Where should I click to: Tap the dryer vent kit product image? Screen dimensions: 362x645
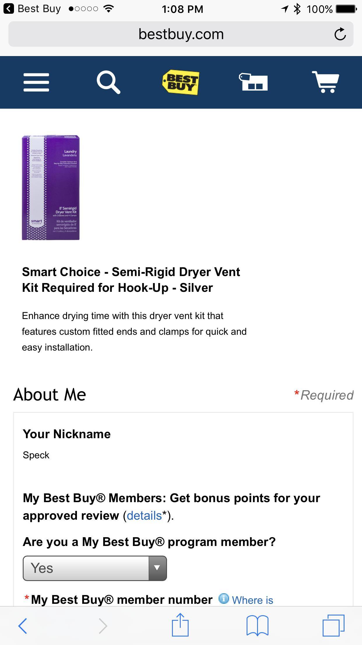point(51,188)
